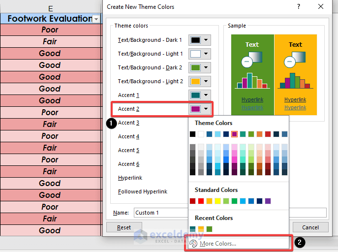Close the Create New Theme Colors dialog
This screenshot has width=338, height=252.
[321, 7]
